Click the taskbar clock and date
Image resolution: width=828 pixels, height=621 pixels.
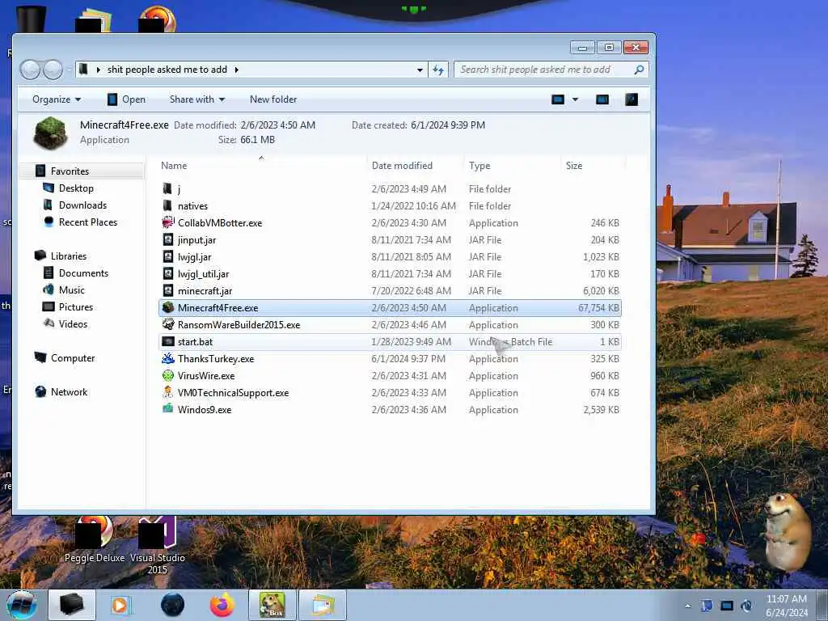pyautogui.click(x=786, y=606)
